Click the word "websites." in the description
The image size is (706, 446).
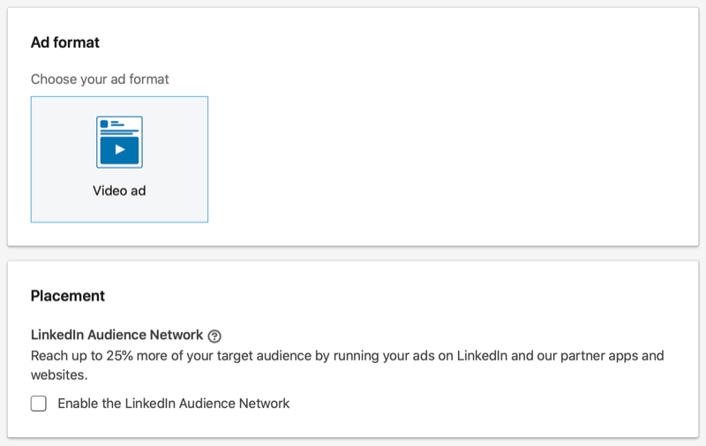tap(59, 374)
